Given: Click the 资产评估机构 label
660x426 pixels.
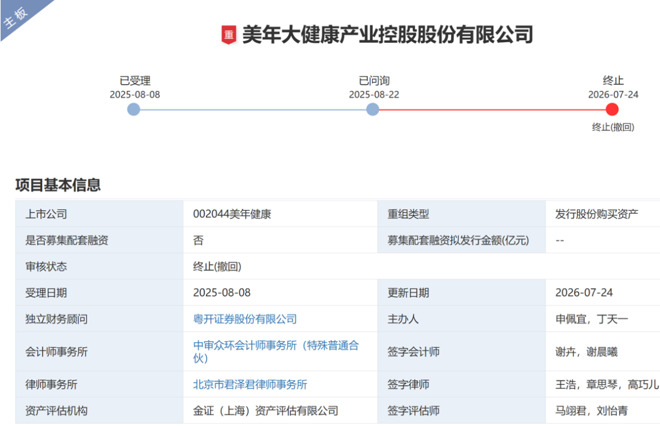Looking at the screenshot, I should 56,411.
